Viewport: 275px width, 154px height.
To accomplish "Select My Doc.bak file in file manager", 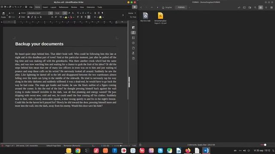I will pos(145,17).
